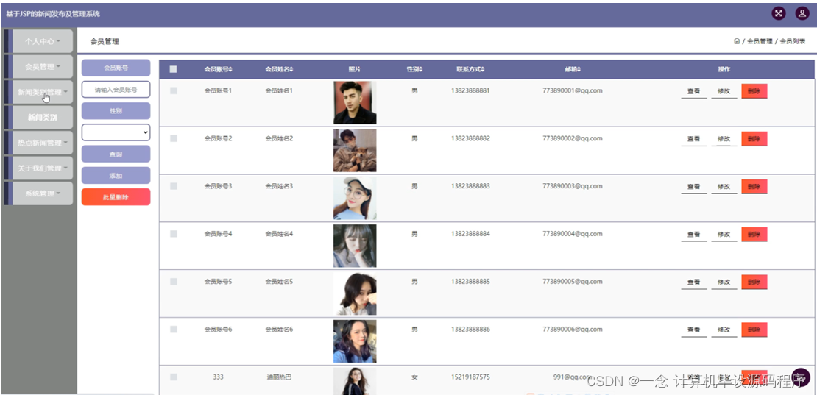
Task: Check the row checkbox for 会员账号1
Action: point(174,90)
